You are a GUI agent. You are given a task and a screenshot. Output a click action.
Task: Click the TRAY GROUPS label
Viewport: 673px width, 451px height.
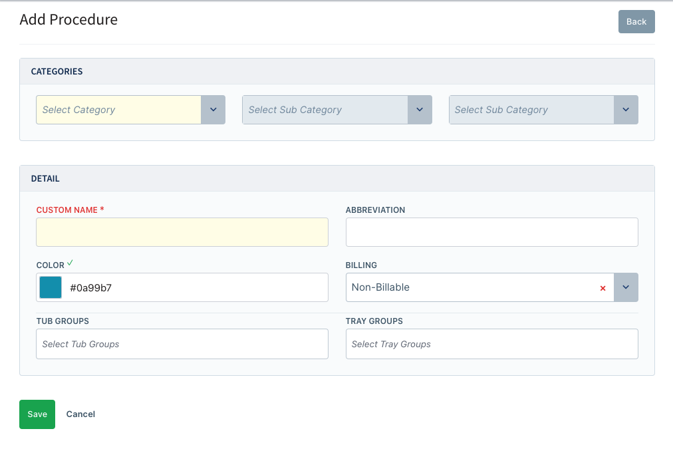(374, 321)
